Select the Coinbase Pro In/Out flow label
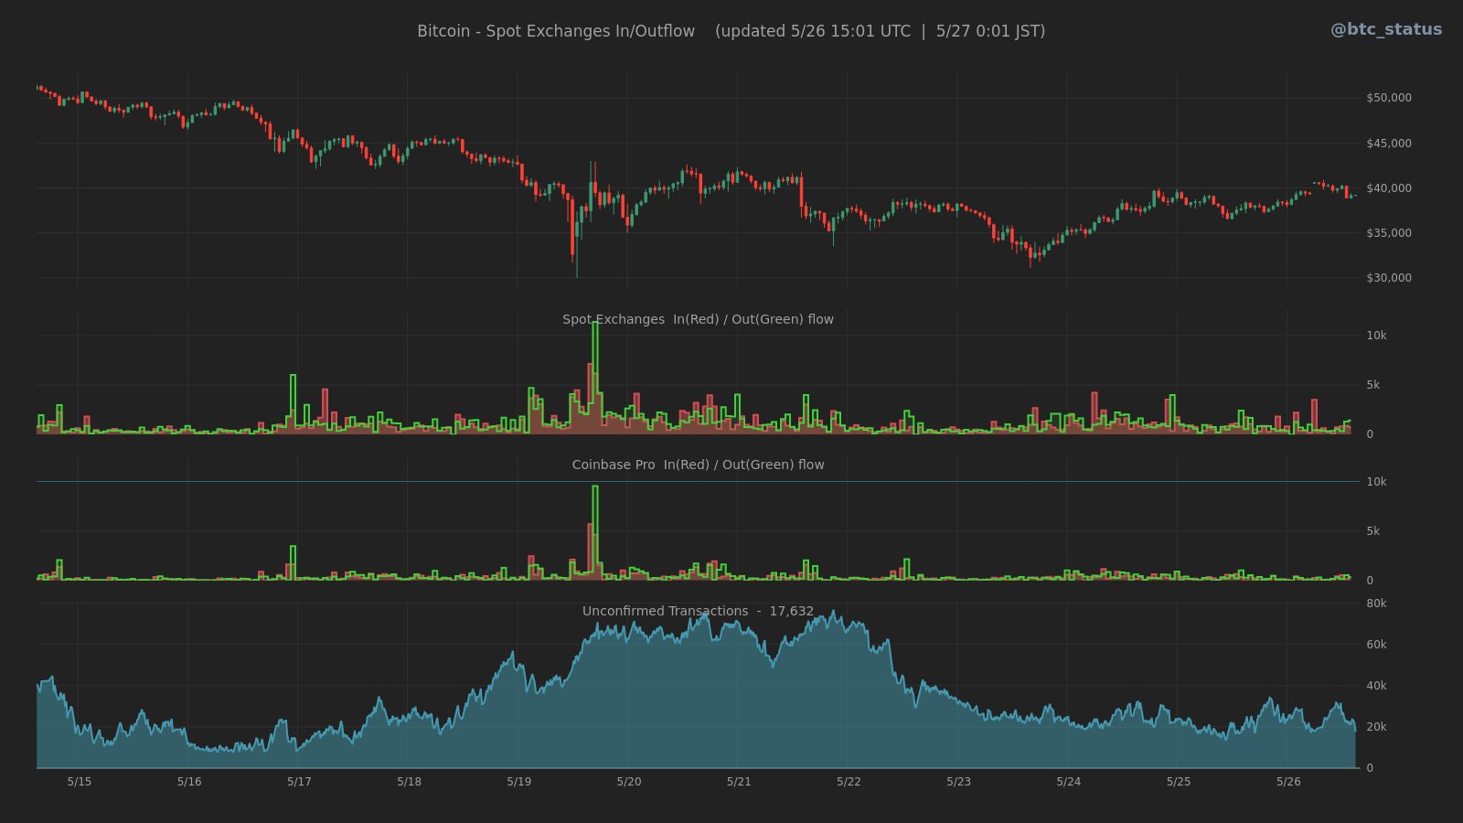Viewport: 1463px width, 823px height. (698, 465)
